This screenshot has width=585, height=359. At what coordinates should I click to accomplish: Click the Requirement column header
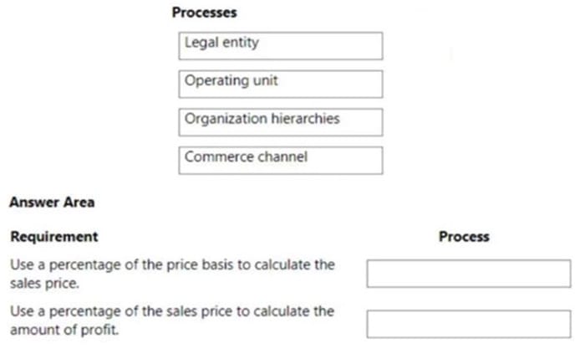[54, 237]
